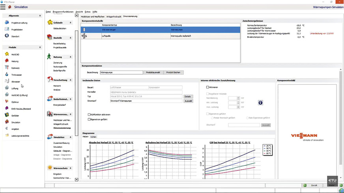Click the Optimus module icon

pyautogui.click(x=7, y=101)
